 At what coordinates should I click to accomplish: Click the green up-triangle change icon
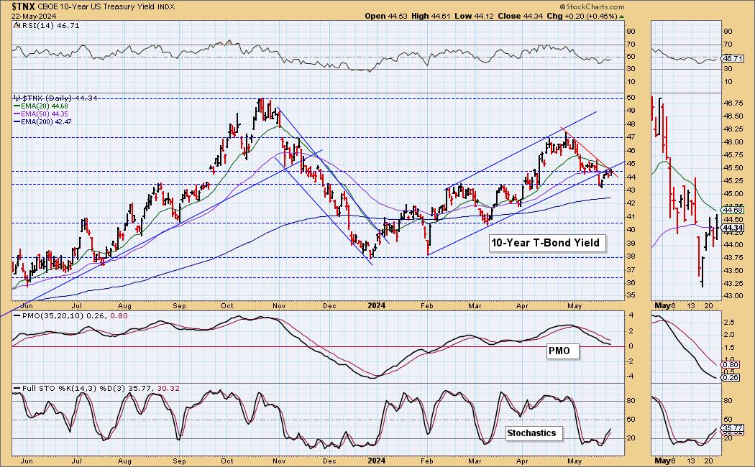(x=622, y=17)
